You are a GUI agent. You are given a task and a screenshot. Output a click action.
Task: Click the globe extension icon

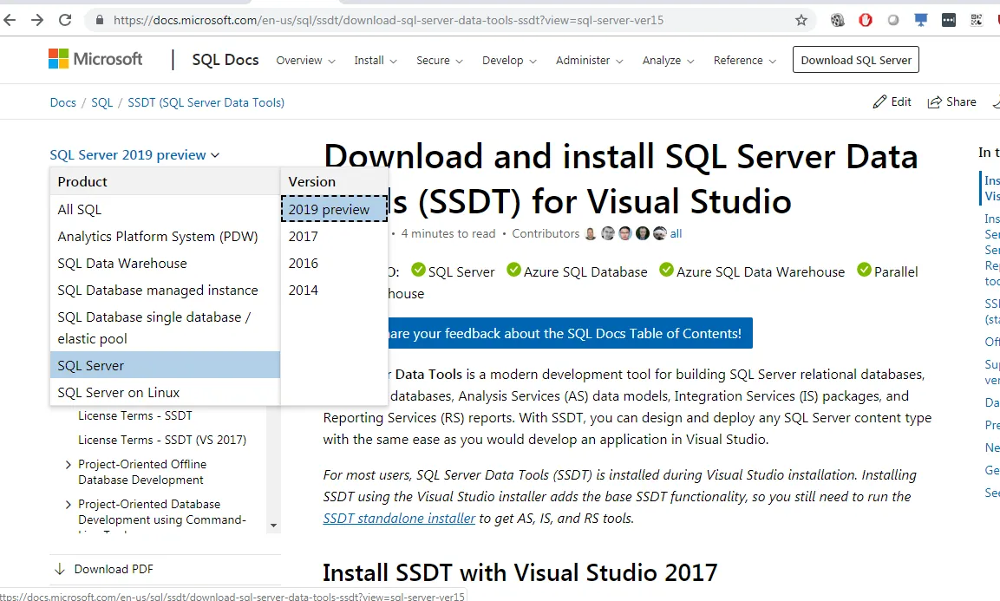pos(837,21)
